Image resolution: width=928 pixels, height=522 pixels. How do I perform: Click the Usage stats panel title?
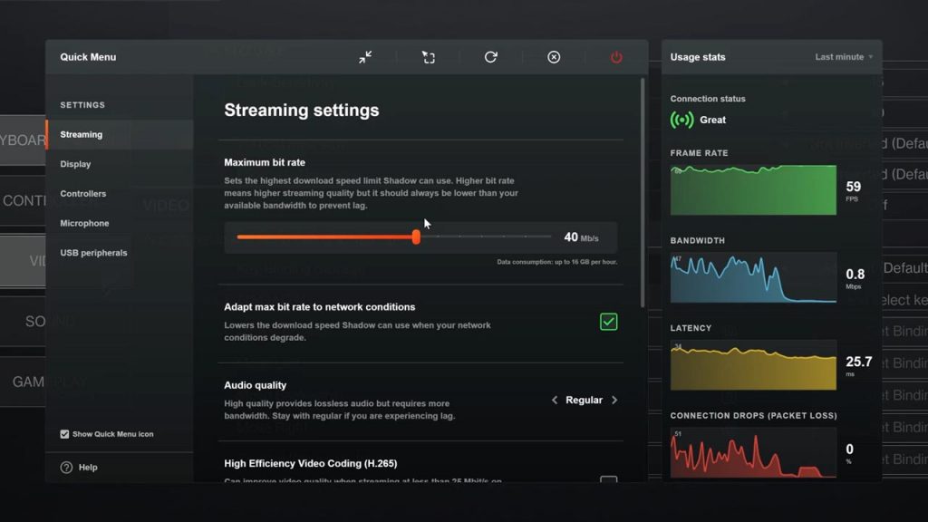697,57
